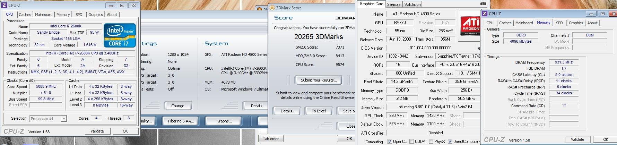The image size is (617, 145).
Task: Select GPU-Z Graphics Card tab
Action: coord(372,4)
